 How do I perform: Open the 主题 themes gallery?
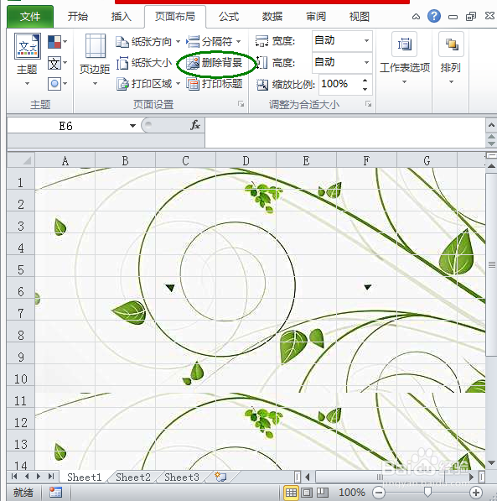click(27, 60)
